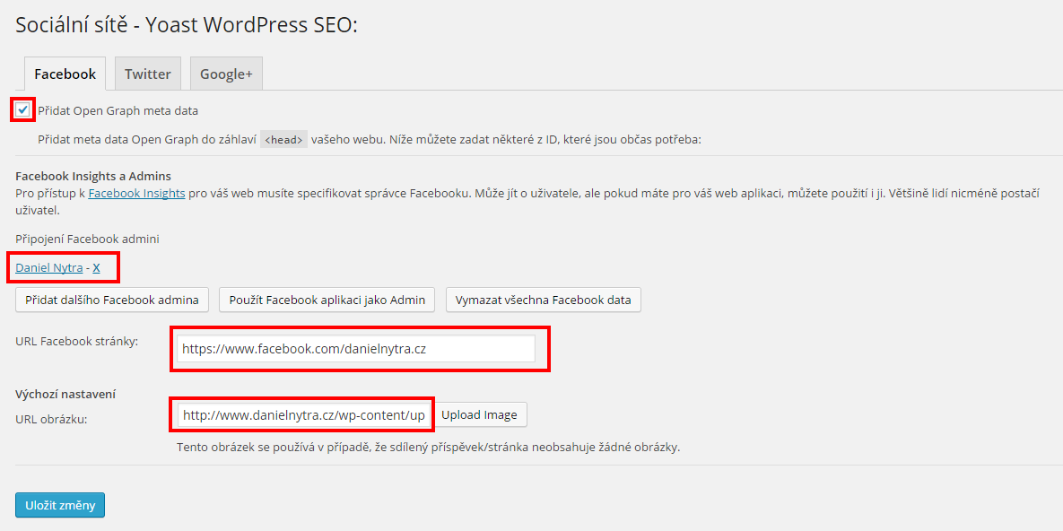Open the Twitter tab

[148, 74]
